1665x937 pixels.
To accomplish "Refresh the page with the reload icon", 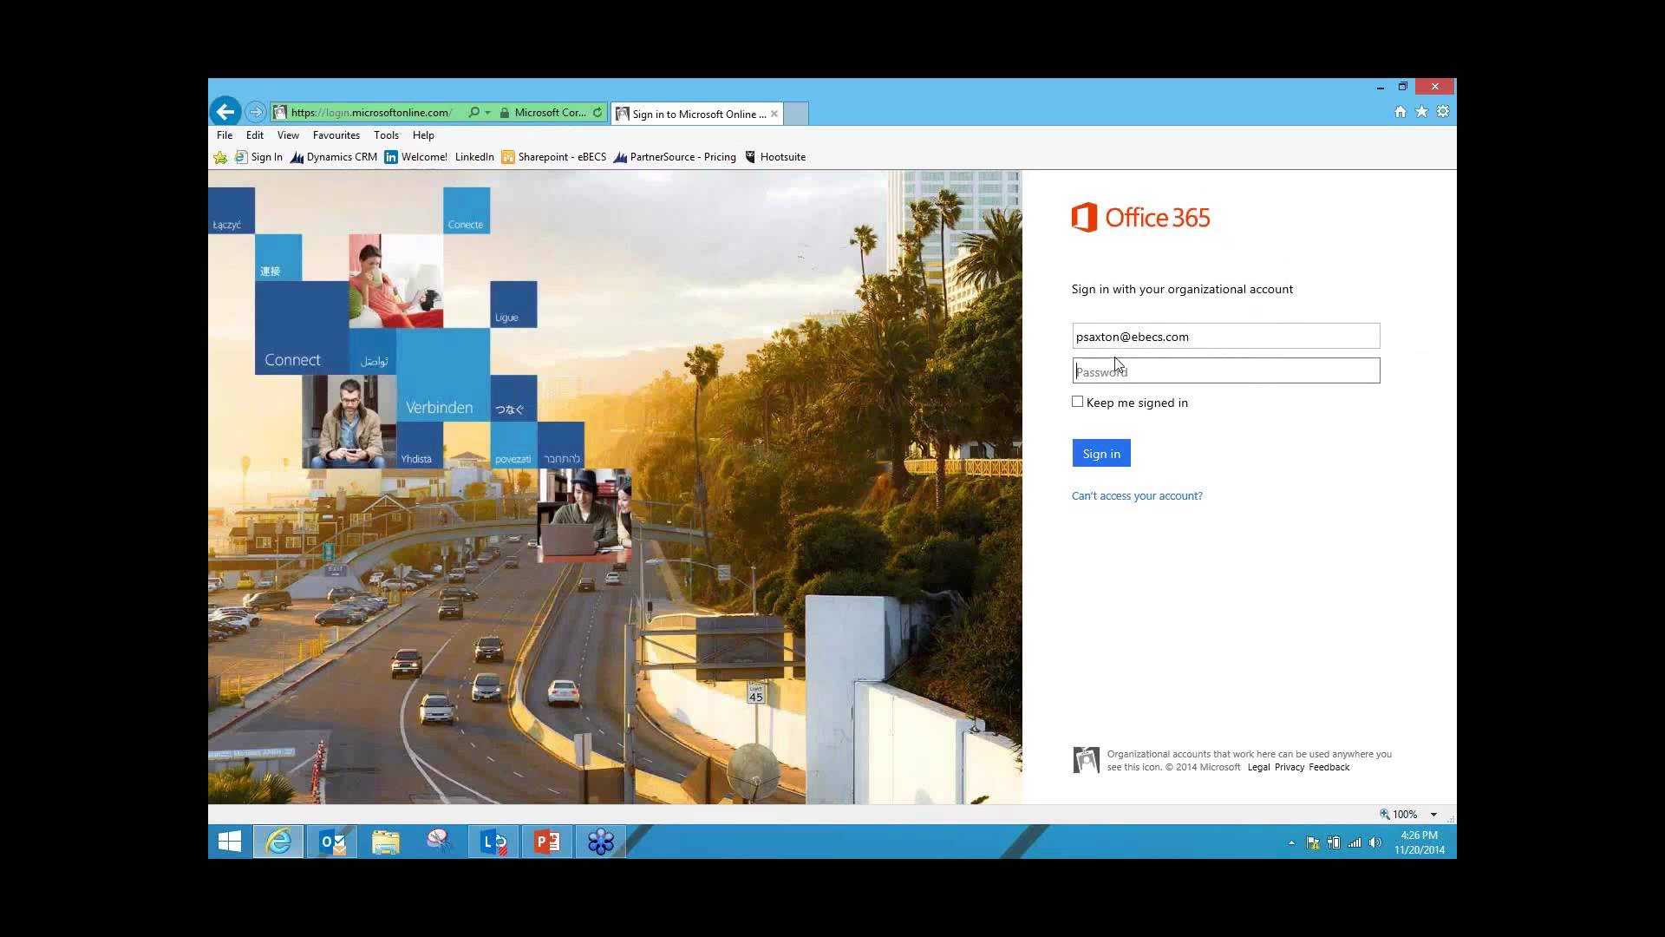I will click(x=597, y=112).
